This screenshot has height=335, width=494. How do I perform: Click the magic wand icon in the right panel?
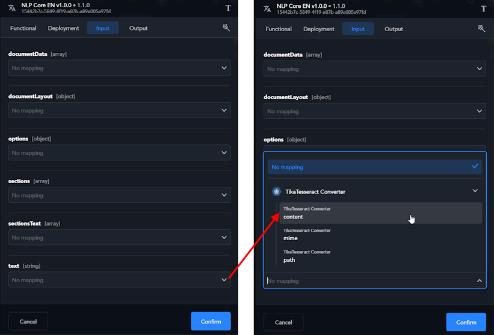click(481, 28)
